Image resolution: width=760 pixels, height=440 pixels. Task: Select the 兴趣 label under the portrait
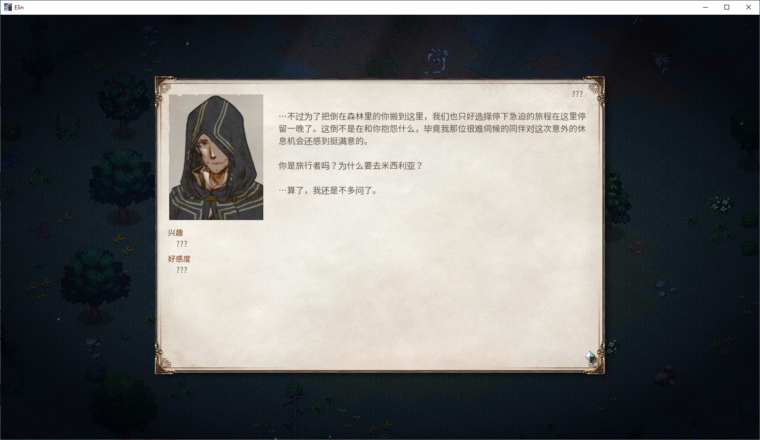coord(175,233)
